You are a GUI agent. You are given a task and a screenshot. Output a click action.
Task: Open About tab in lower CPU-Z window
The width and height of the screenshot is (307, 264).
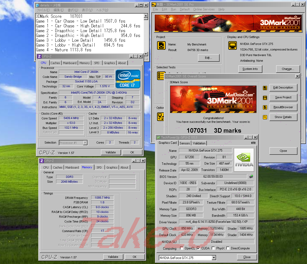coord(124,167)
